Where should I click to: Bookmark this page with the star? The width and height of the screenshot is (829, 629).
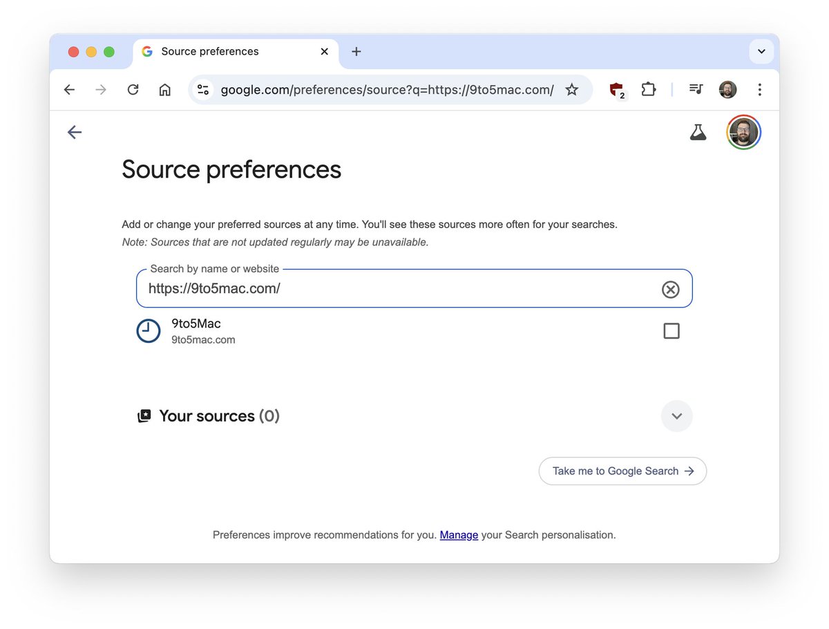(572, 90)
